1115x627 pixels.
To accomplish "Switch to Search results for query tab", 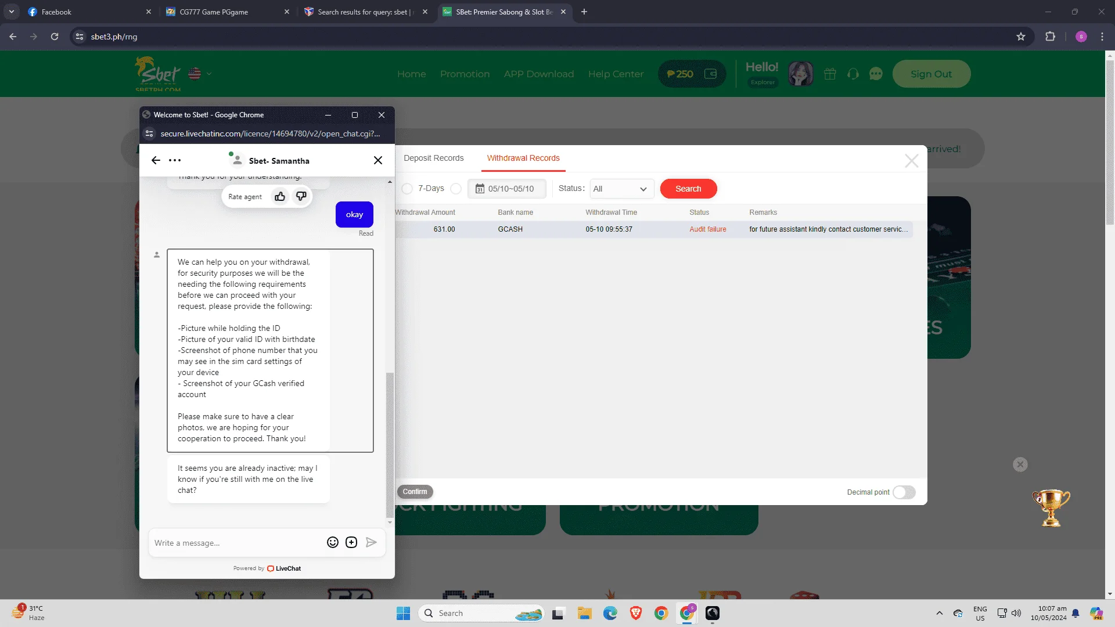I will point(366,12).
